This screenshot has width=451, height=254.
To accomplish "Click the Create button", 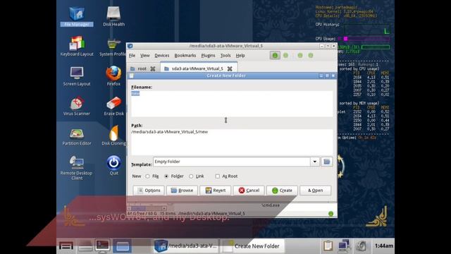I will (282, 190).
